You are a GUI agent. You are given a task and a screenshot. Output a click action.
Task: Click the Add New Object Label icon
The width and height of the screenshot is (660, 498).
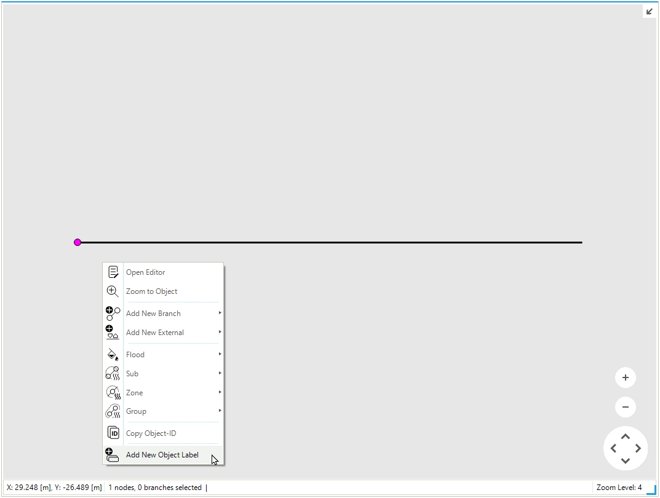[x=112, y=455]
